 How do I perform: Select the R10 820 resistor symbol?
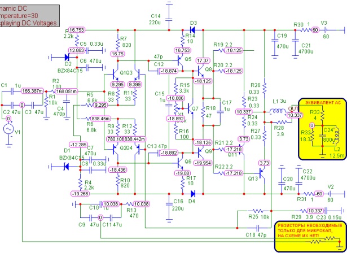[x=118, y=181]
